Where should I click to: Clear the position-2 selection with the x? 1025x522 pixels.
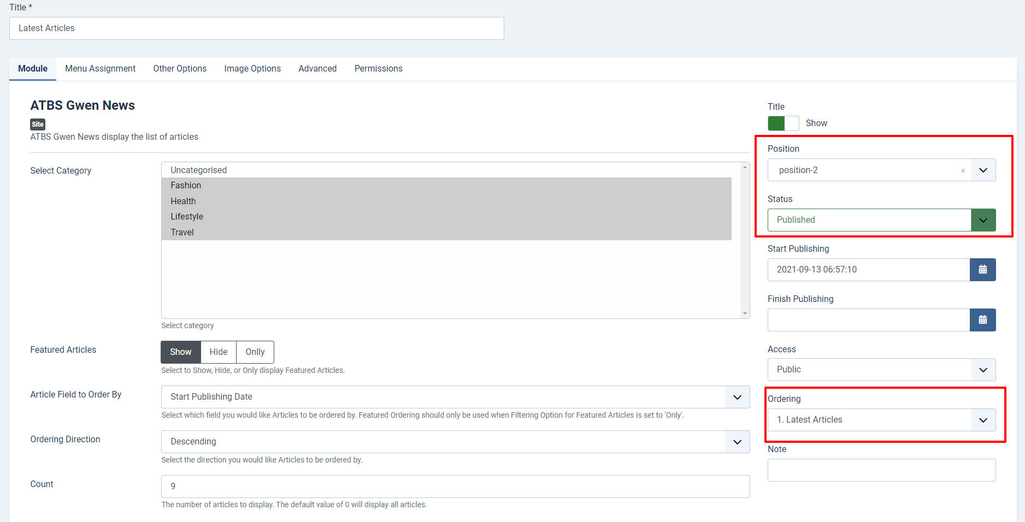pyautogui.click(x=963, y=171)
